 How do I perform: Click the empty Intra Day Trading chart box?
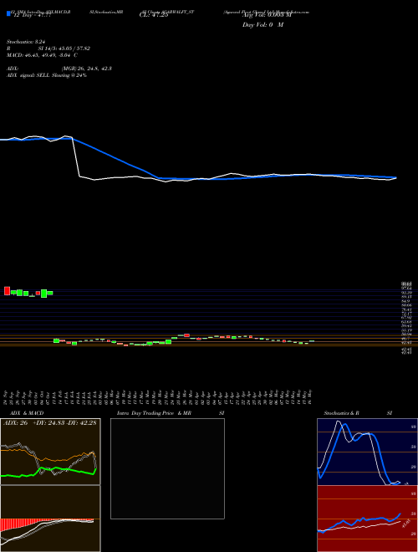tap(167, 468)
